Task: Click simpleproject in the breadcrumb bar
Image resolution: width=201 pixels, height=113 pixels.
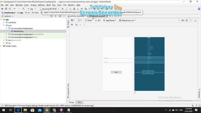Action: pos(8,13)
